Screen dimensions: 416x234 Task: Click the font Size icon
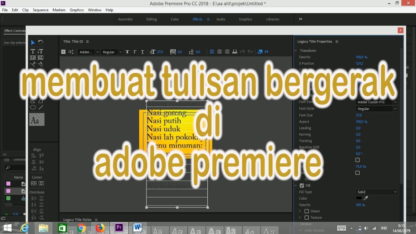click(153, 52)
